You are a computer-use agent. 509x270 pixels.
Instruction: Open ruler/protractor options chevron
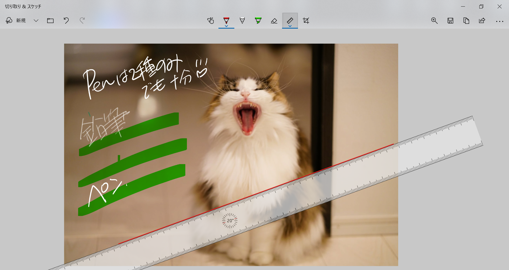pos(290,26)
